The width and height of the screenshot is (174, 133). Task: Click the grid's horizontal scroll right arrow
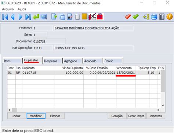158,110
